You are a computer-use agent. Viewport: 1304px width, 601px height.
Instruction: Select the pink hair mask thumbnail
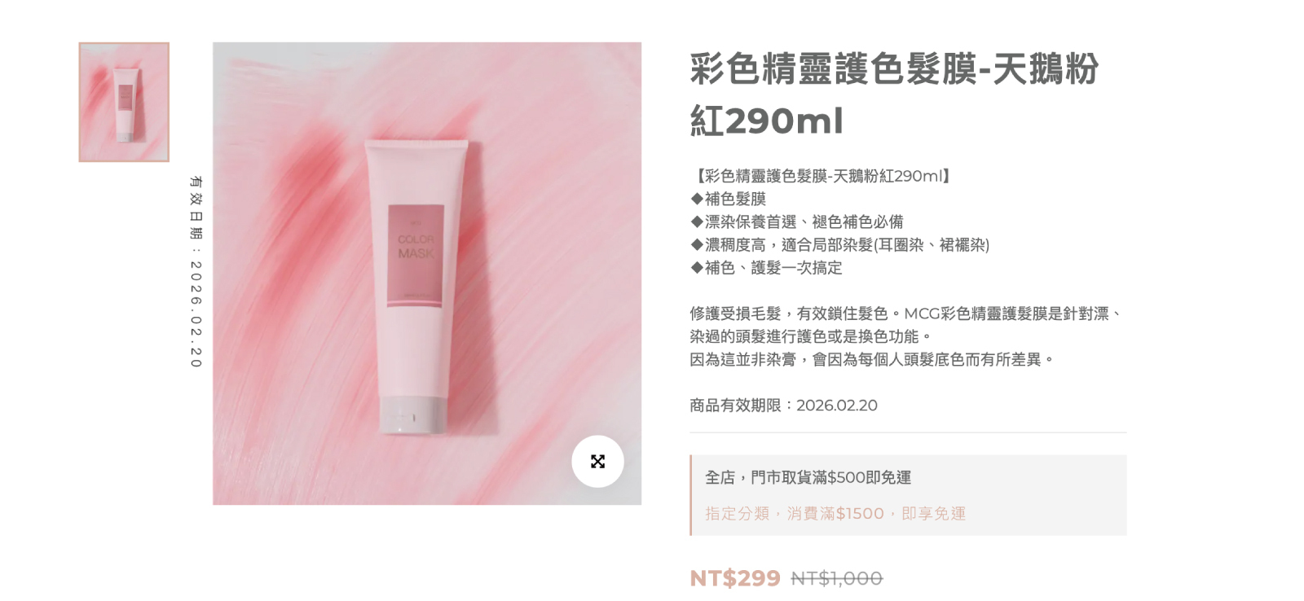(124, 102)
